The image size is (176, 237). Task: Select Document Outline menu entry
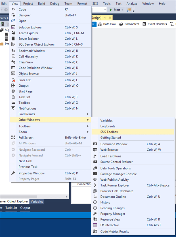click(133, 197)
